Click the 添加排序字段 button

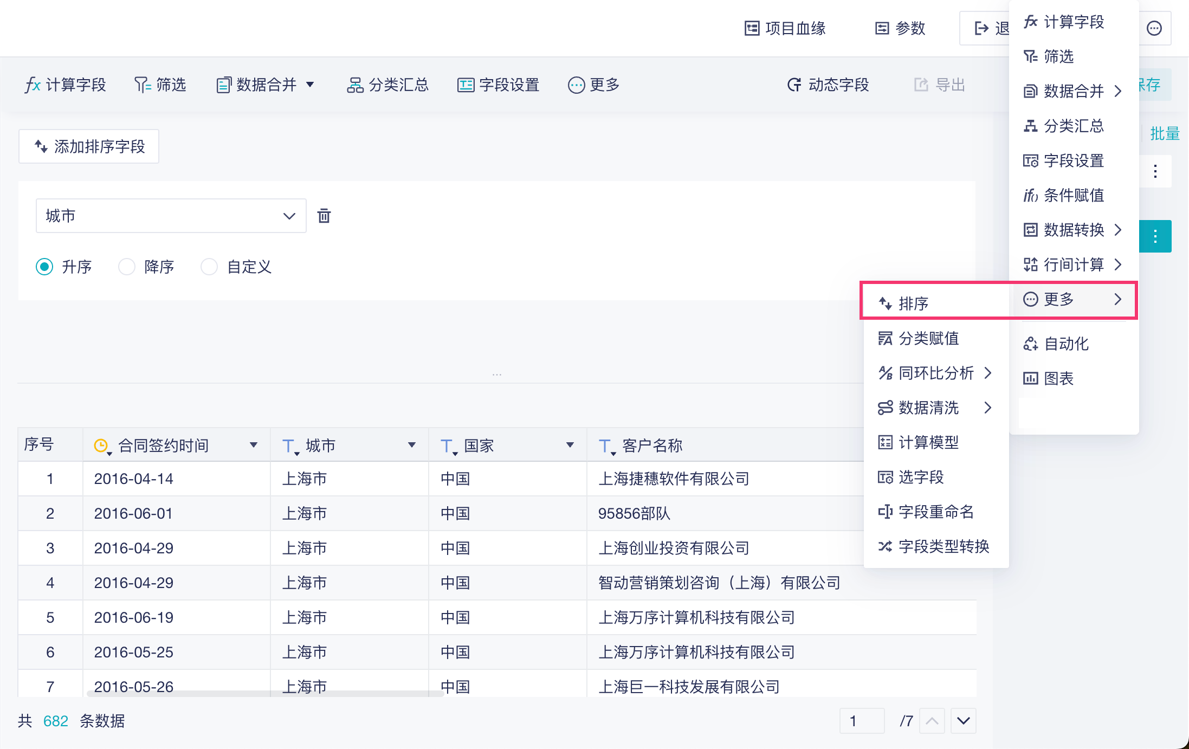[x=89, y=146]
